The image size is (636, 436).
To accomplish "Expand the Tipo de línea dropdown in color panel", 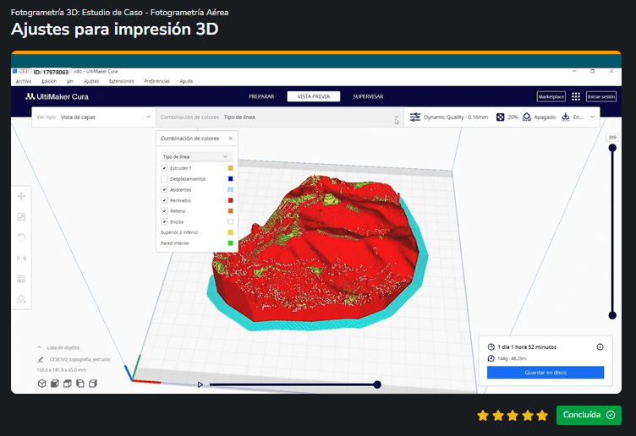I will [x=197, y=156].
